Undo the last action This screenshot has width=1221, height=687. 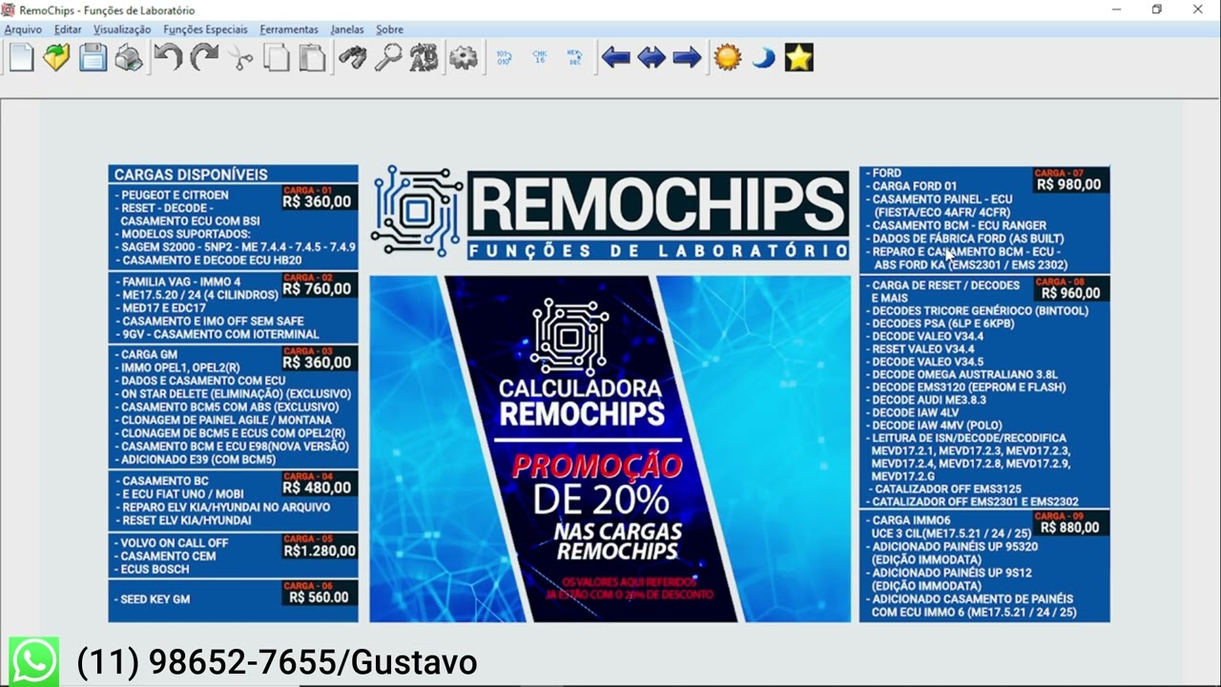(168, 58)
